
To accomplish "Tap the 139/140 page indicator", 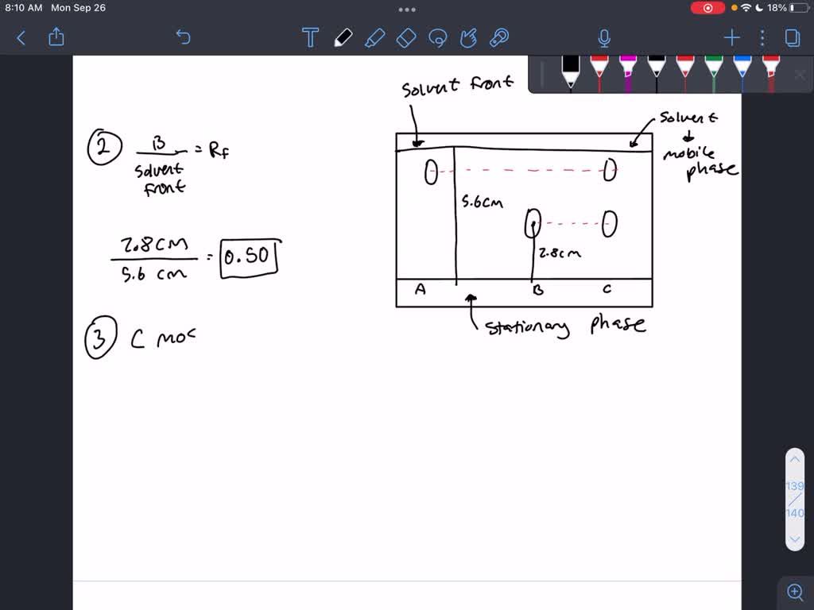I will pyautogui.click(x=795, y=500).
